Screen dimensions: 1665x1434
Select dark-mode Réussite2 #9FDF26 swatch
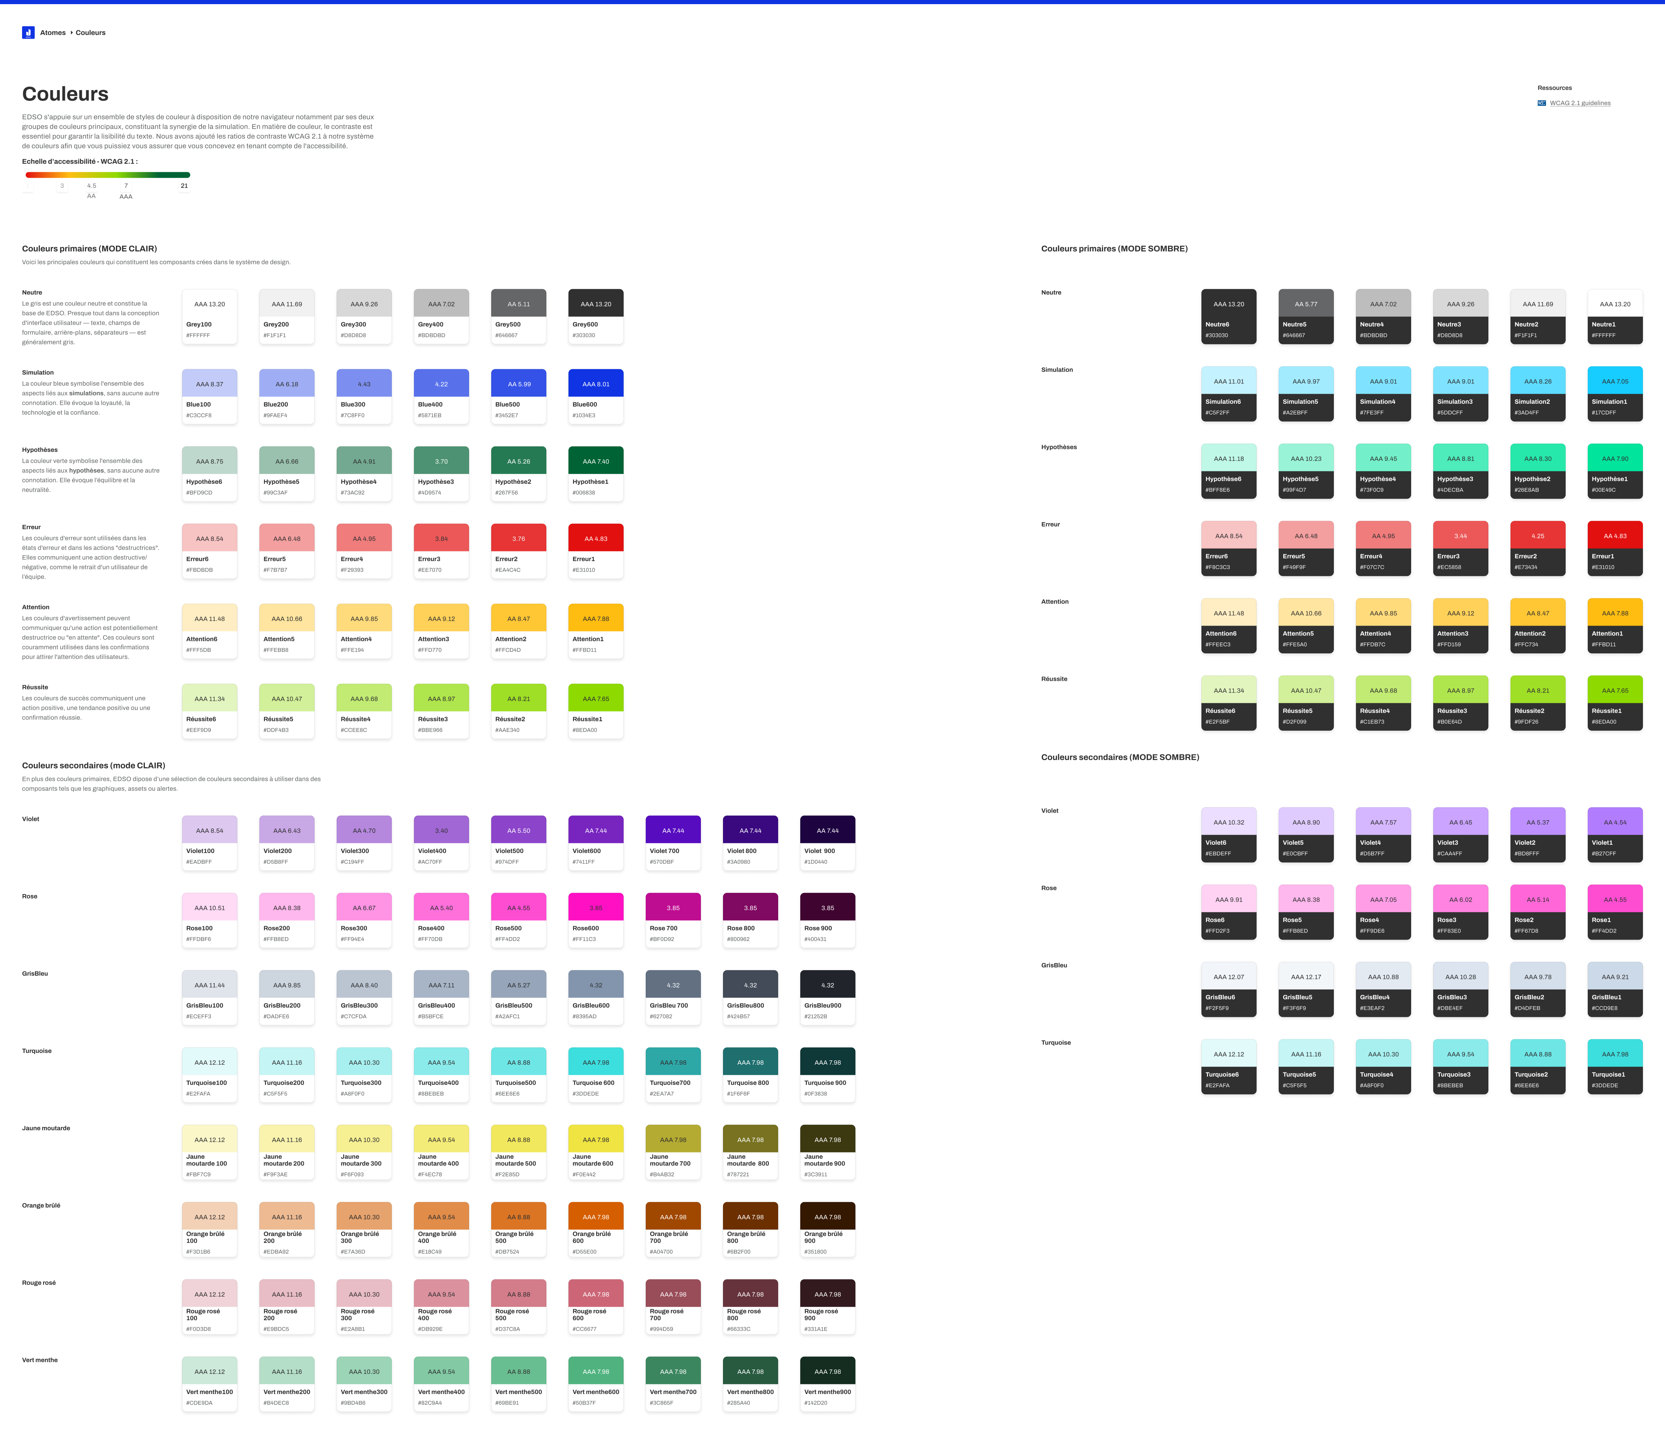pos(1537,703)
